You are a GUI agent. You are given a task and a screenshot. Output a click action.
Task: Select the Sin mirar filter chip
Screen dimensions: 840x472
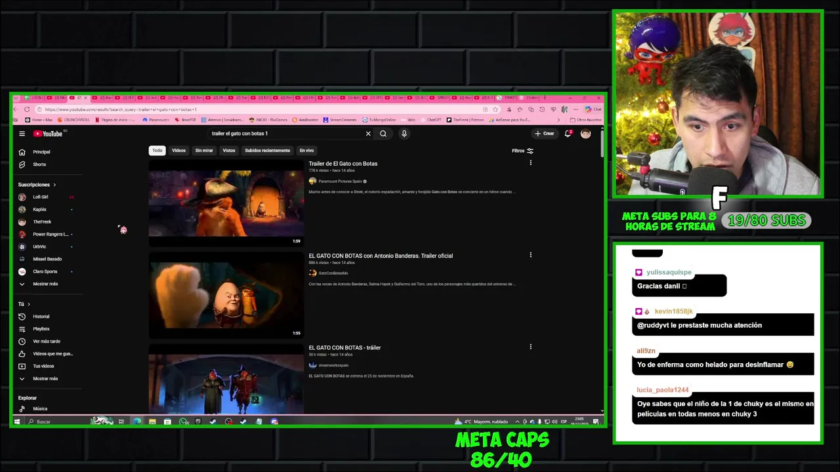[204, 151]
